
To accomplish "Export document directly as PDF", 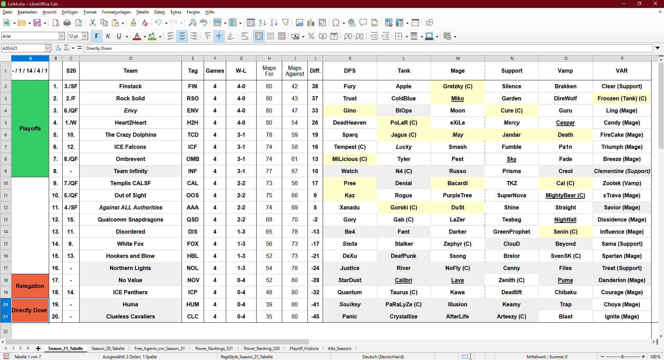I will point(56,23).
